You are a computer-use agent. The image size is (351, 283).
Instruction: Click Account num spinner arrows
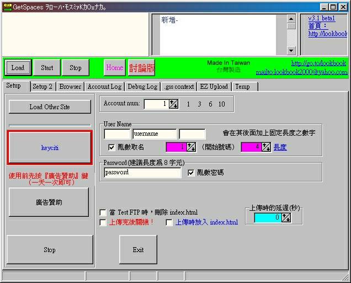click(x=174, y=104)
